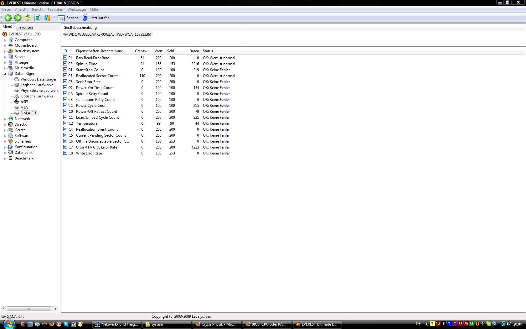Click the Konfiguration icon in sidebar

tap(11, 147)
